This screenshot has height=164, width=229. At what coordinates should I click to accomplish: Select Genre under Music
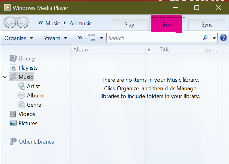coord(34,105)
